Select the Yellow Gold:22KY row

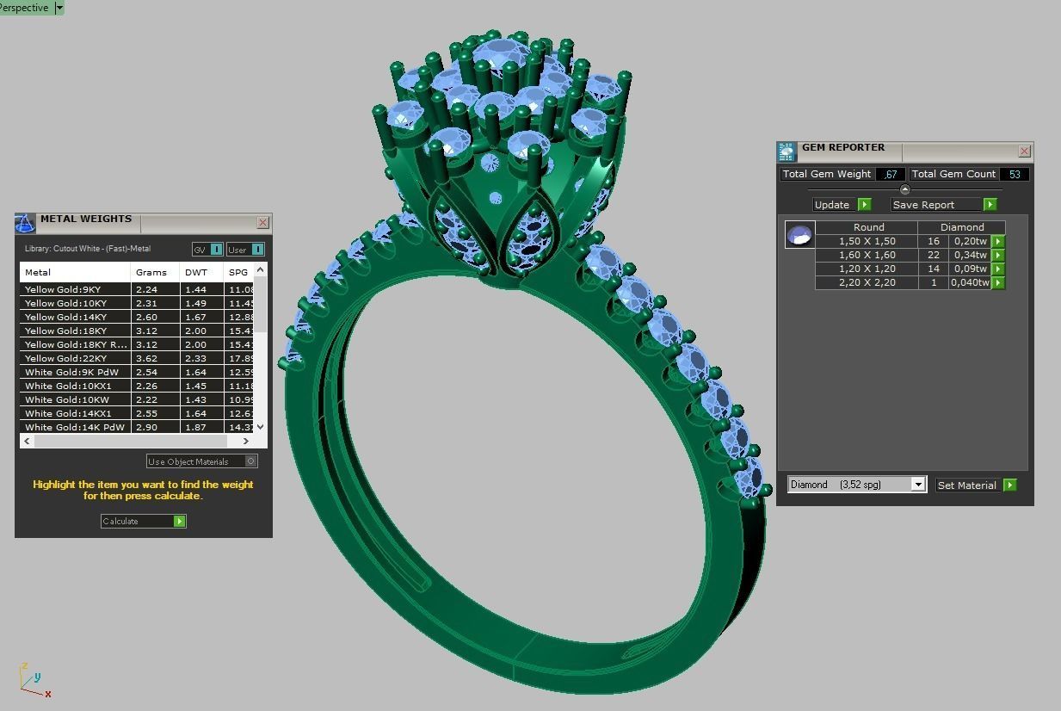(x=138, y=358)
